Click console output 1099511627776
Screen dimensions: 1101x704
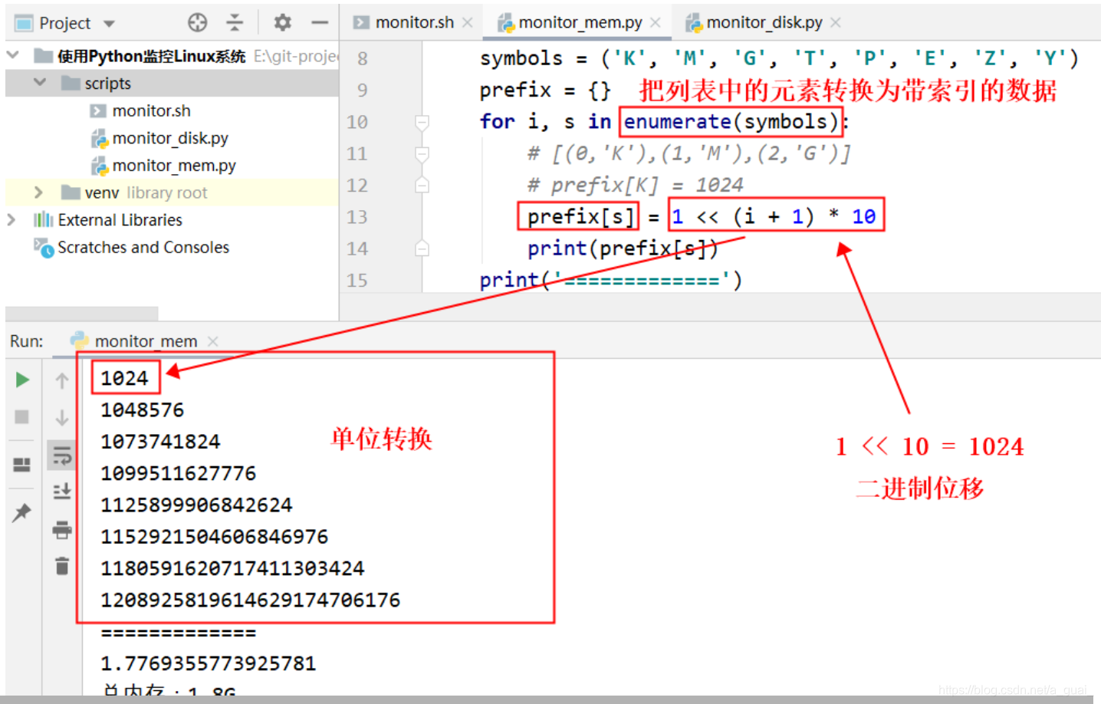point(178,473)
